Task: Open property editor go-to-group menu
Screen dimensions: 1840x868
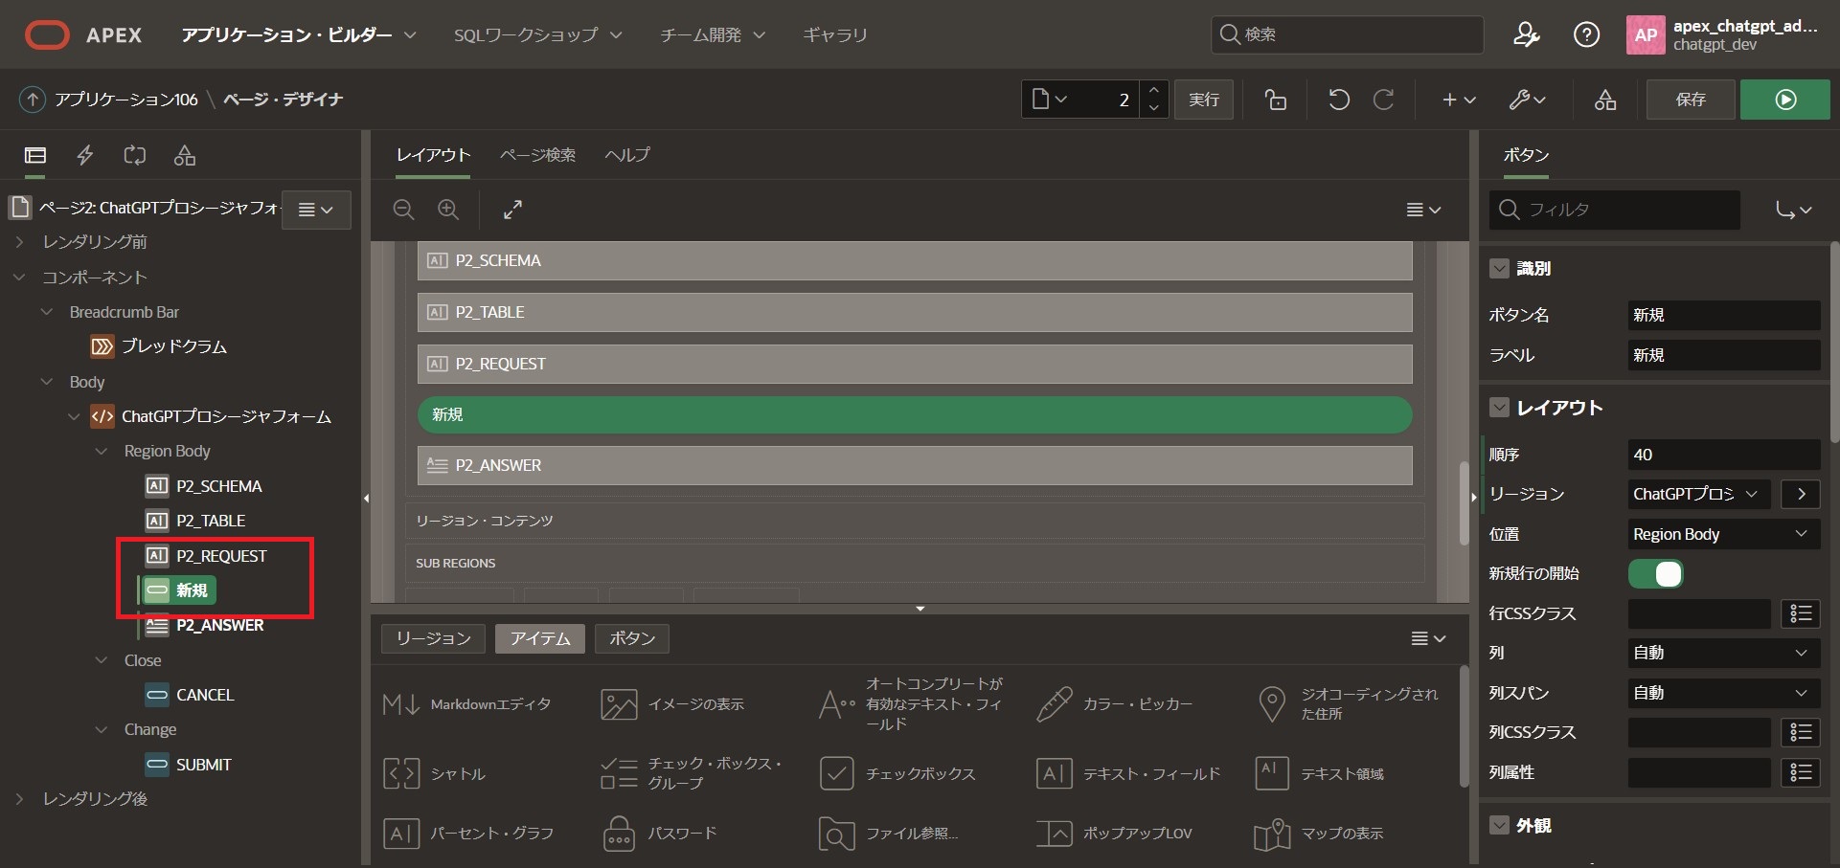Action: pos(1793,210)
